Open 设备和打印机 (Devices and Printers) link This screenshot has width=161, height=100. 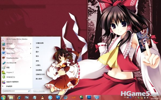pyautogui.click(x=40, y=74)
